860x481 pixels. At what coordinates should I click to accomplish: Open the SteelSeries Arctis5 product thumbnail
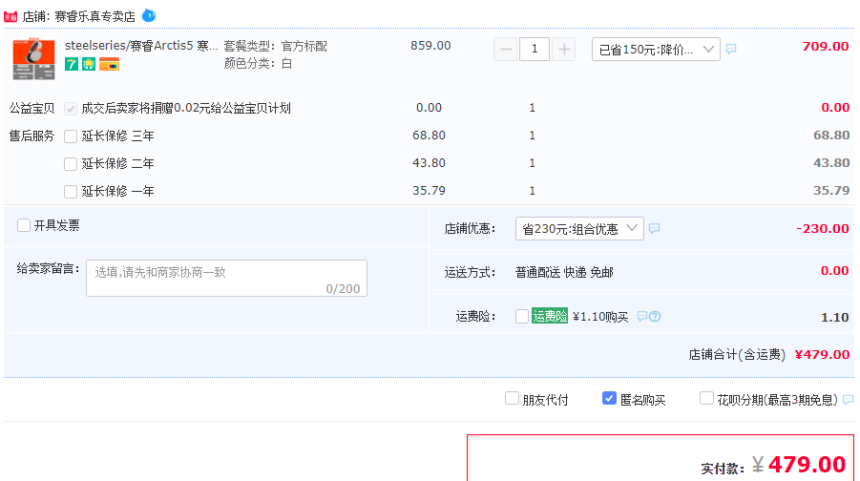click(x=34, y=58)
